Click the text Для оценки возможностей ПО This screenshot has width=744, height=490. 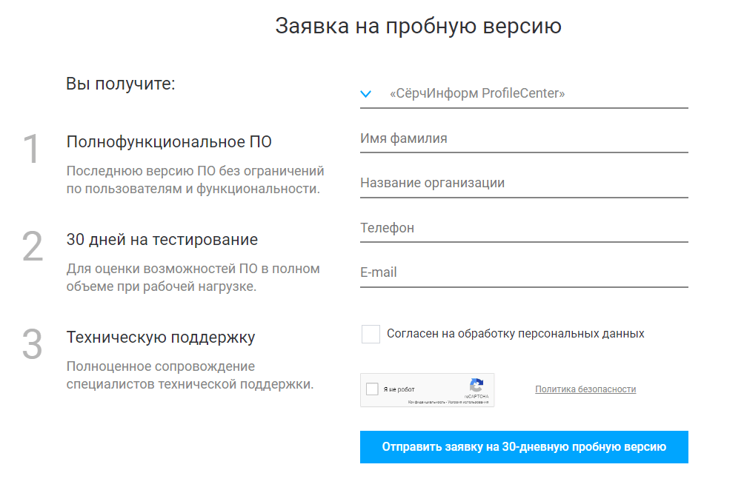tap(162, 269)
